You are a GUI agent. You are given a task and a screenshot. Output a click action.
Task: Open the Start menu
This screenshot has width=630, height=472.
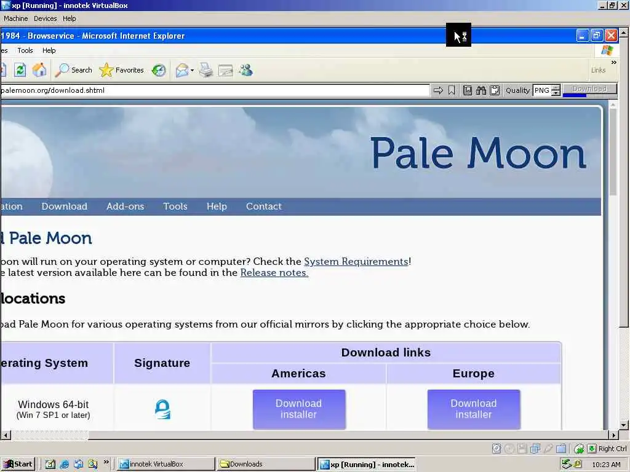(18, 465)
